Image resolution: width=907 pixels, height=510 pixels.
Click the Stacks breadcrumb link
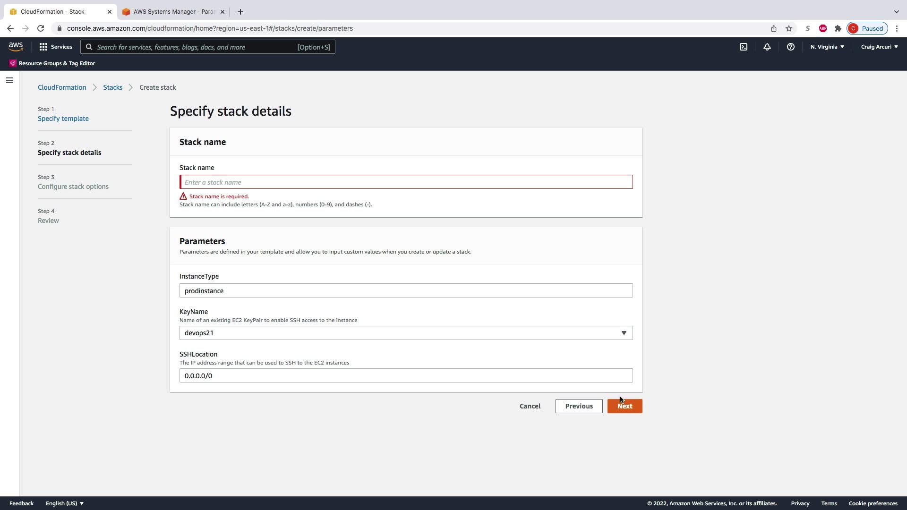pos(112,87)
